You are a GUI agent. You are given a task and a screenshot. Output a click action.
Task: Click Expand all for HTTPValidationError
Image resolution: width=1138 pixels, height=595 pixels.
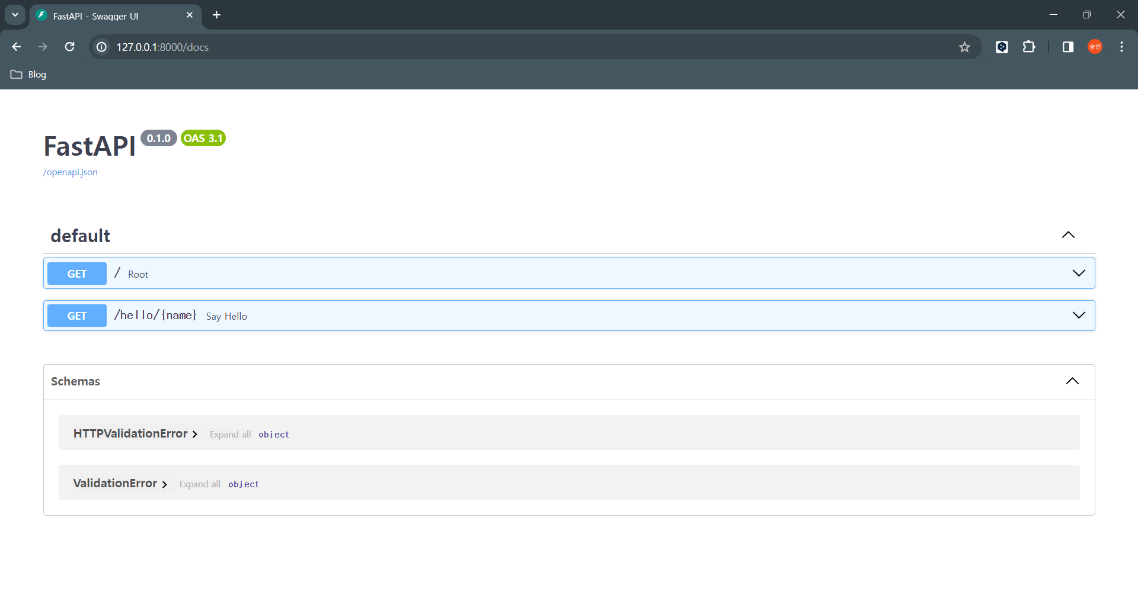coord(230,435)
